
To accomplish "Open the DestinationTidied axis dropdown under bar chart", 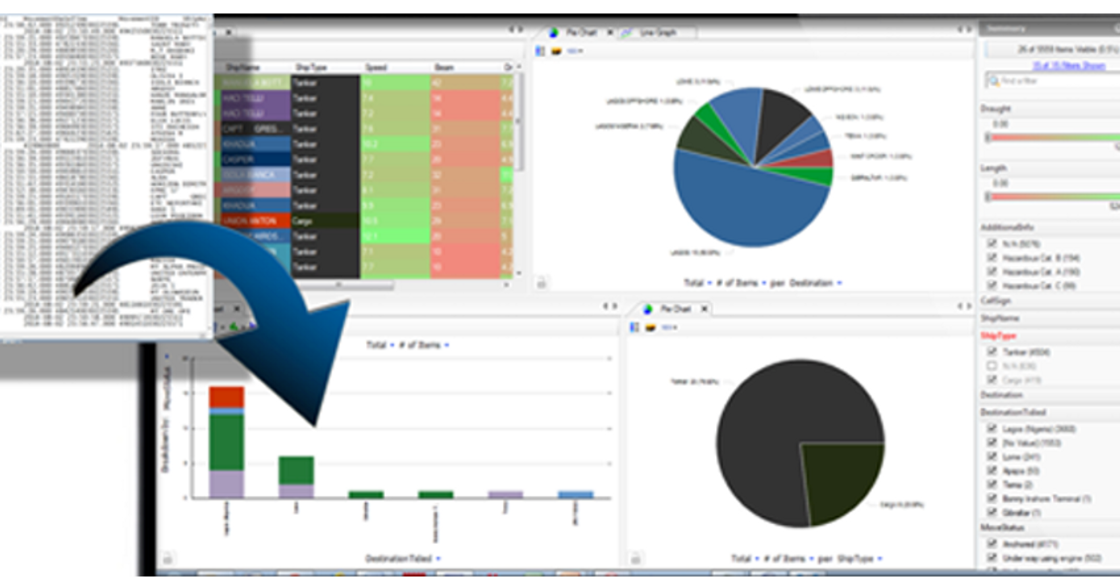I will pyautogui.click(x=403, y=558).
